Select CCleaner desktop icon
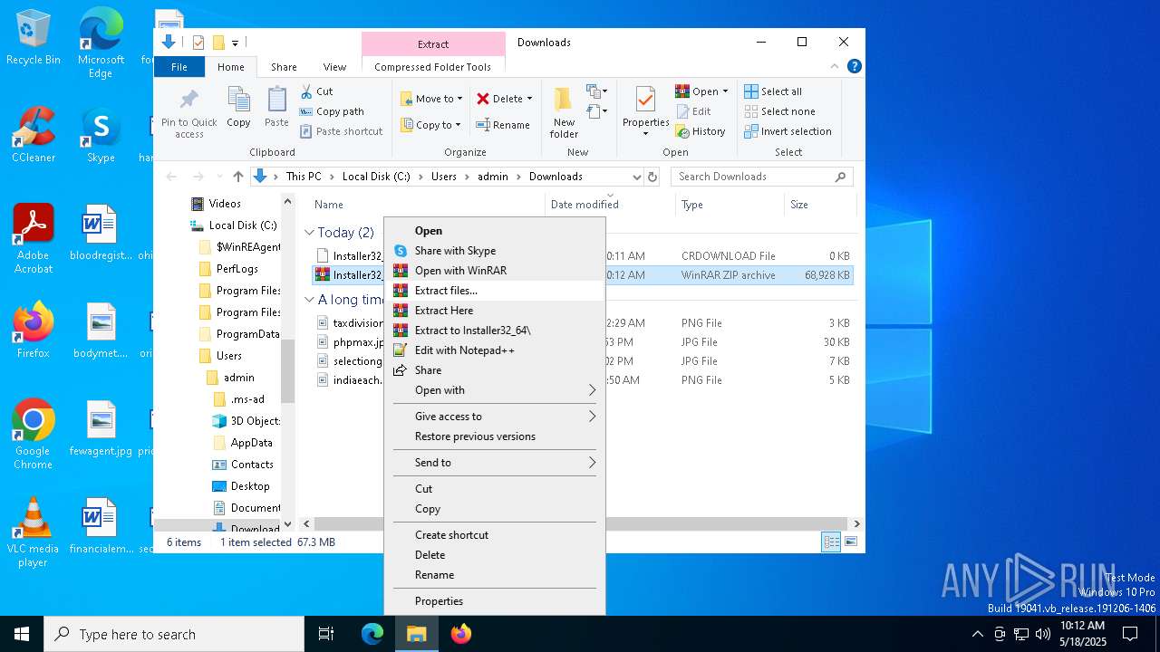Screen dimensions: 1160x652 tap(34, 136)
